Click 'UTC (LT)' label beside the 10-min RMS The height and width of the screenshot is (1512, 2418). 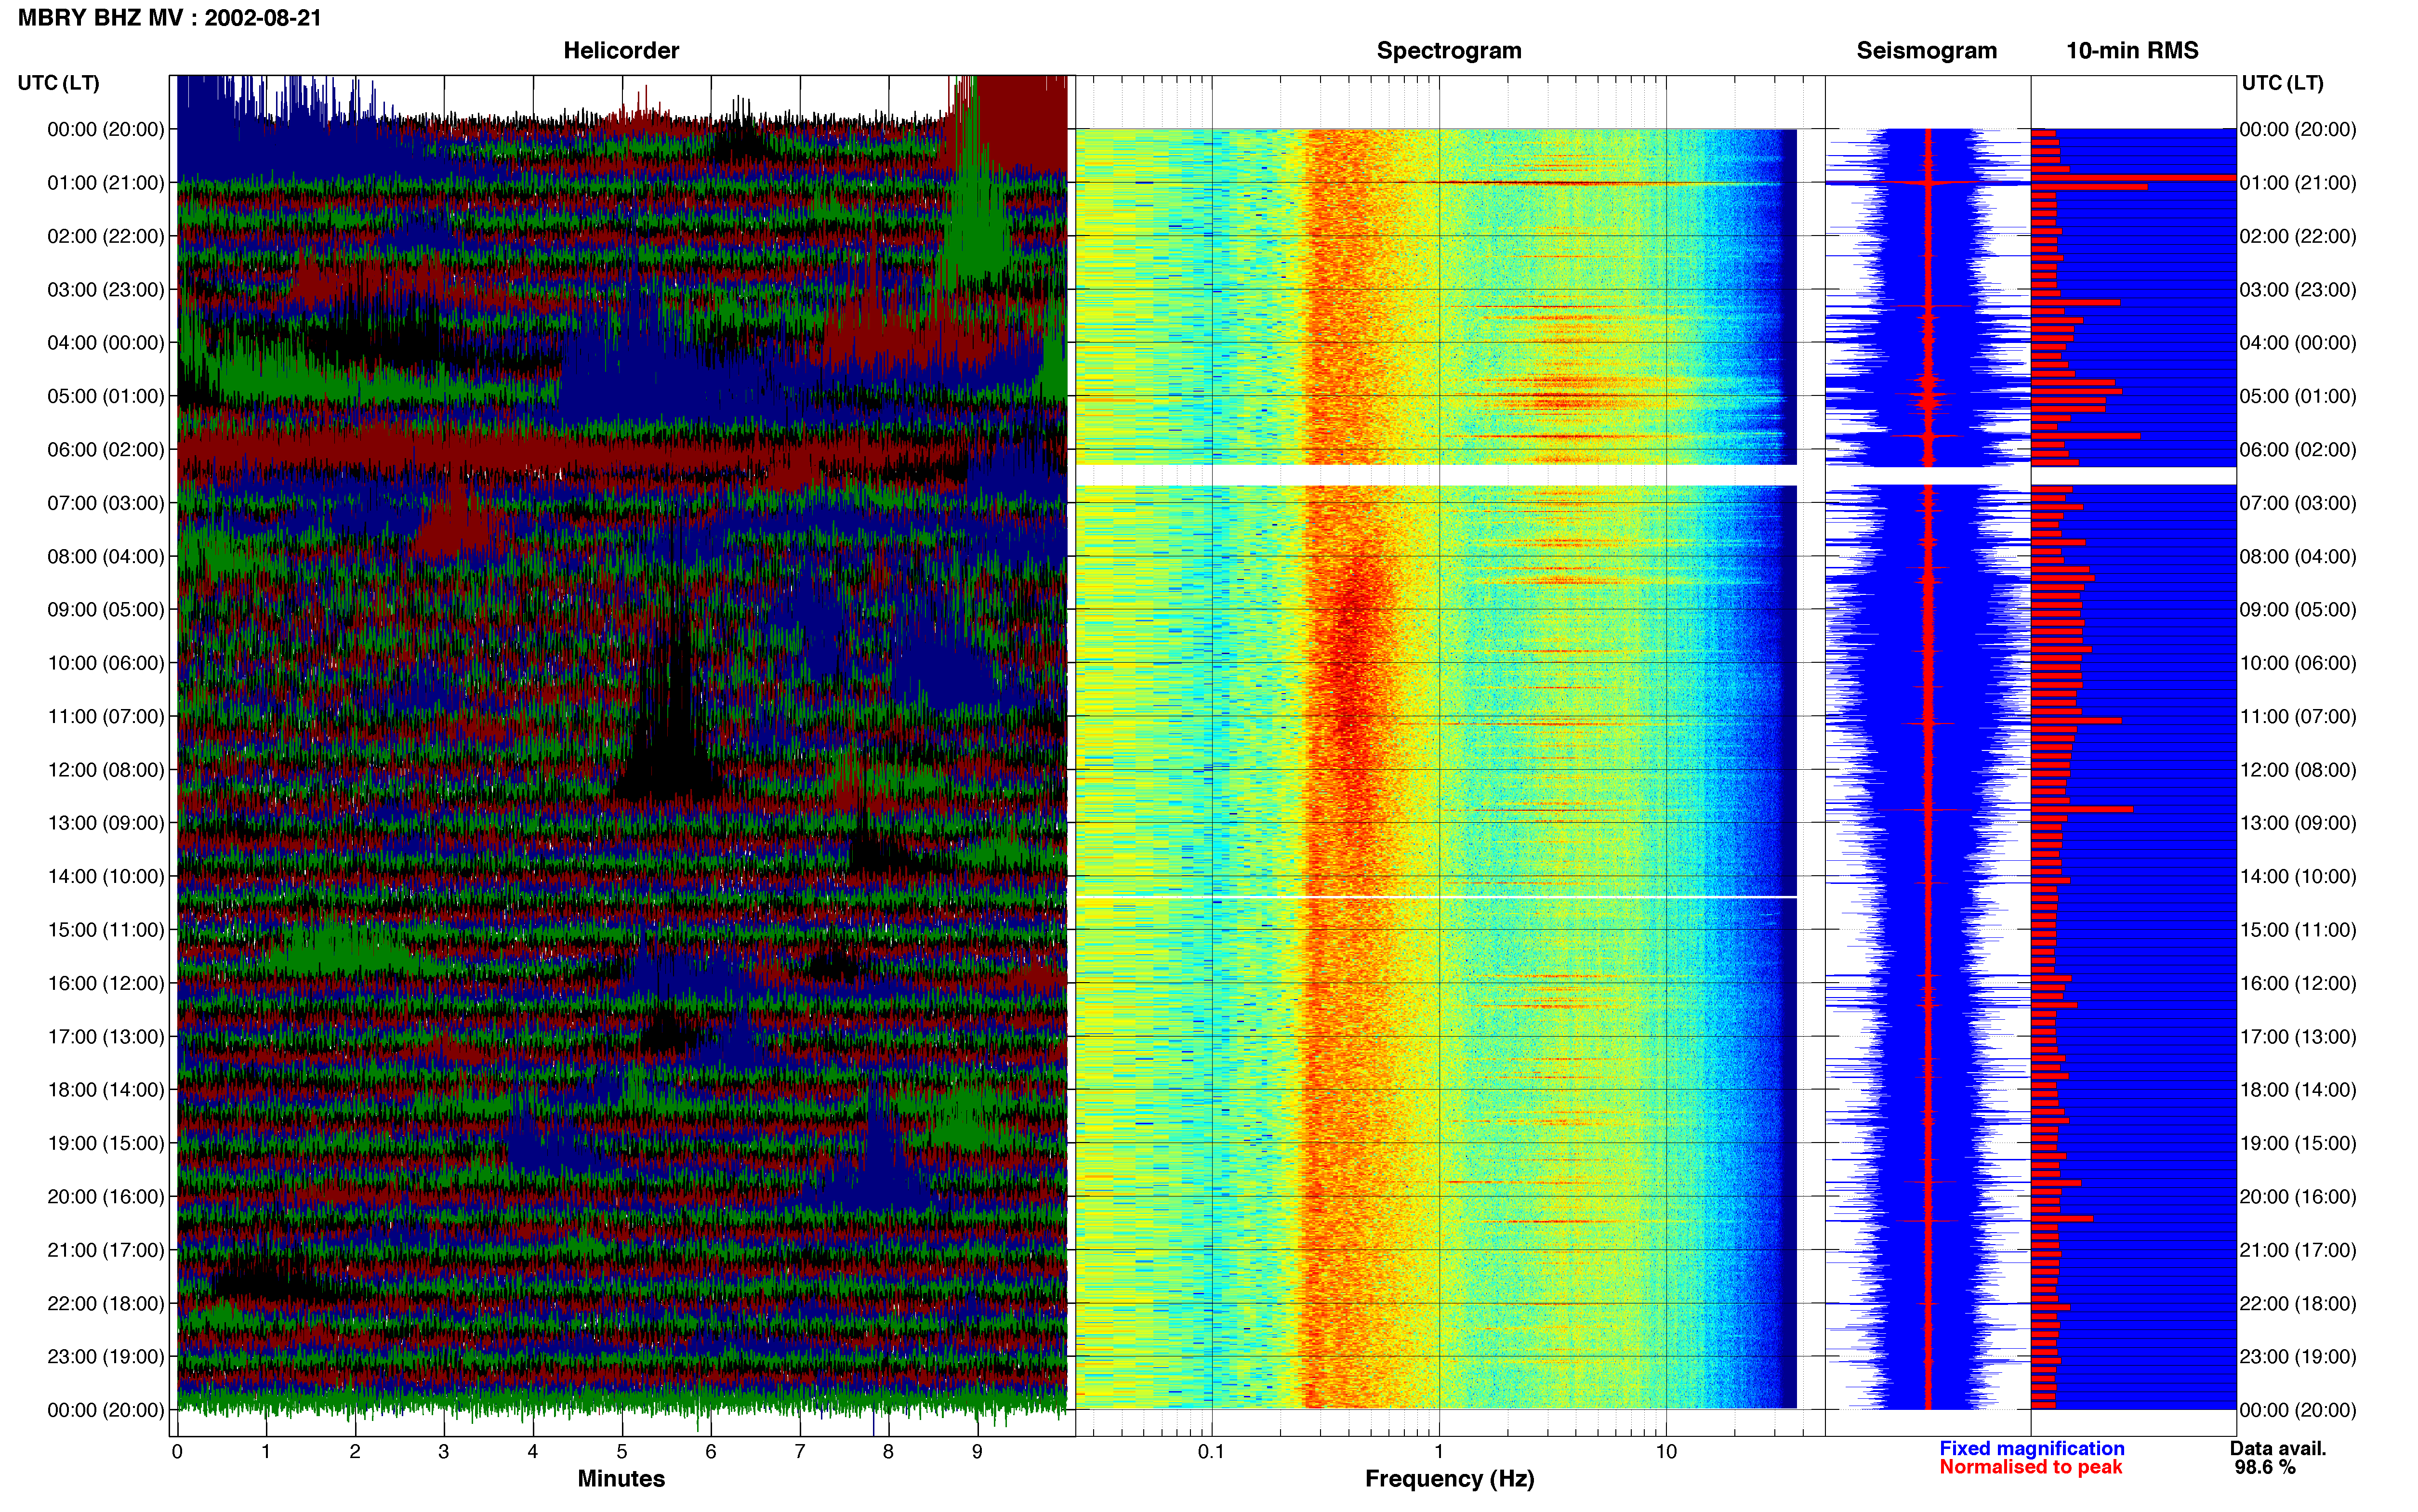pyautogui.click(x=2282, y=83)
